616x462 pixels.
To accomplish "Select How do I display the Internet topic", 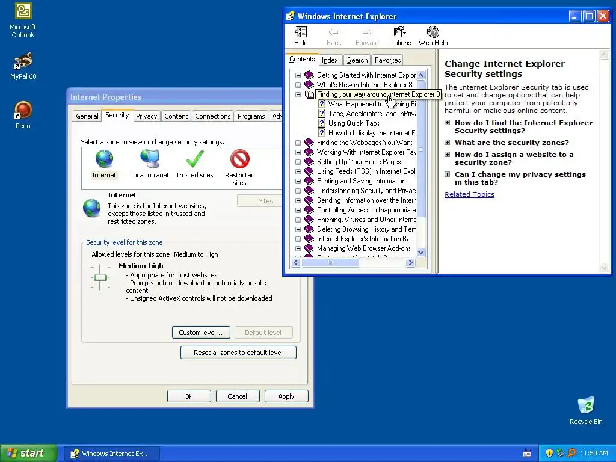I will 372,133.
